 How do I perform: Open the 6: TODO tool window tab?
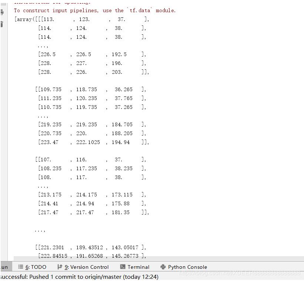(x=32, y=267)
